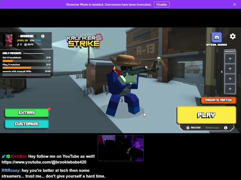Click the time to reset text
This screenshot has height=180, width=241.
[x=212, y=128]
